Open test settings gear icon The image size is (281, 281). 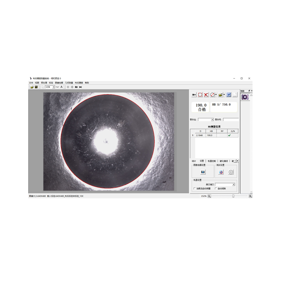coord(221,172)
